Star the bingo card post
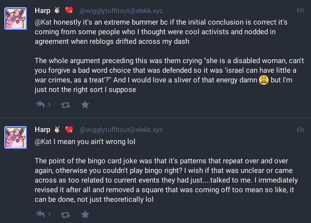Image resolution: width=311 pixels, height=223 pixels. click(x=85, y=214)
